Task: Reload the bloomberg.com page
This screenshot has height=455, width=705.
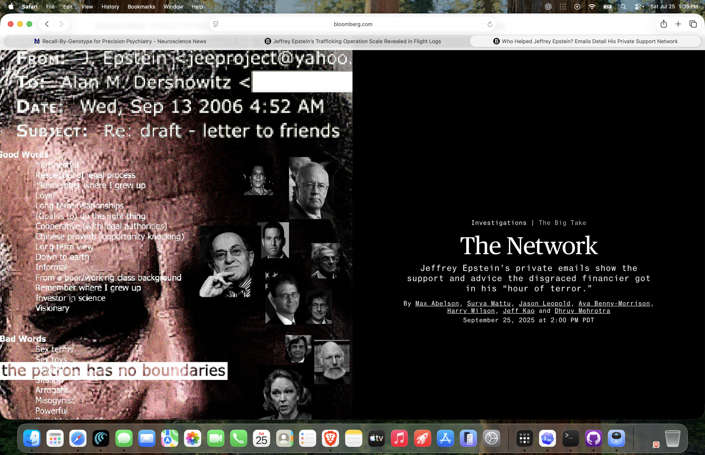Action: (x=490, y=24)
